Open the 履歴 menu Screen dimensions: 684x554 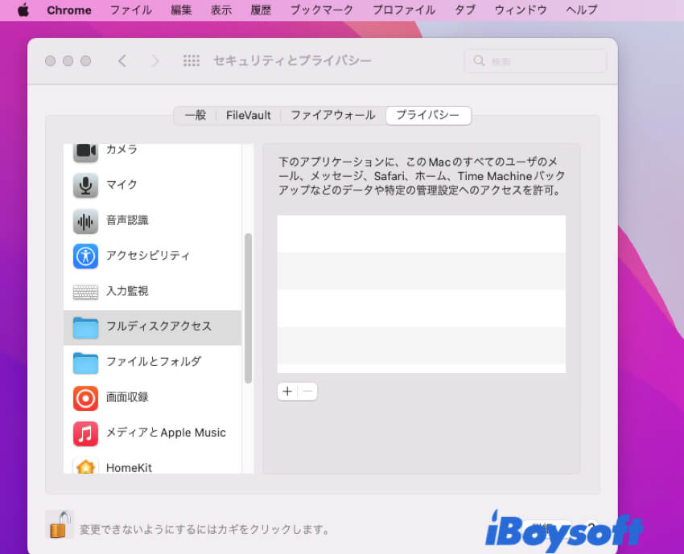(x=261, y=10)
